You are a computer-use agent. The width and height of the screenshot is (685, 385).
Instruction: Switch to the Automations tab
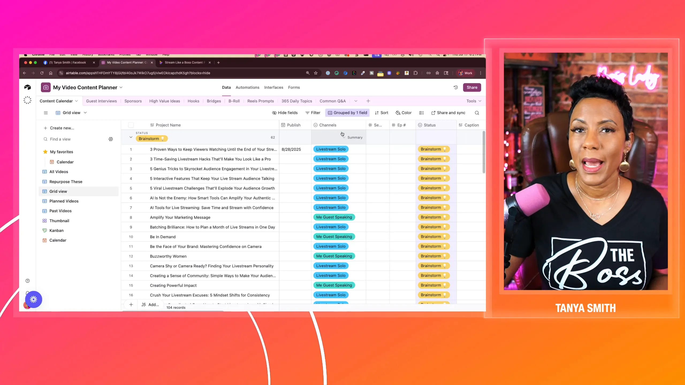click(247, 87)
